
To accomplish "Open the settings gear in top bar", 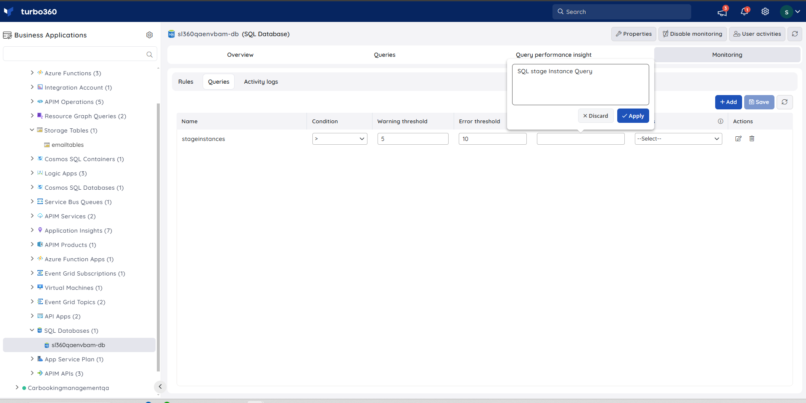I will point(765,11).
